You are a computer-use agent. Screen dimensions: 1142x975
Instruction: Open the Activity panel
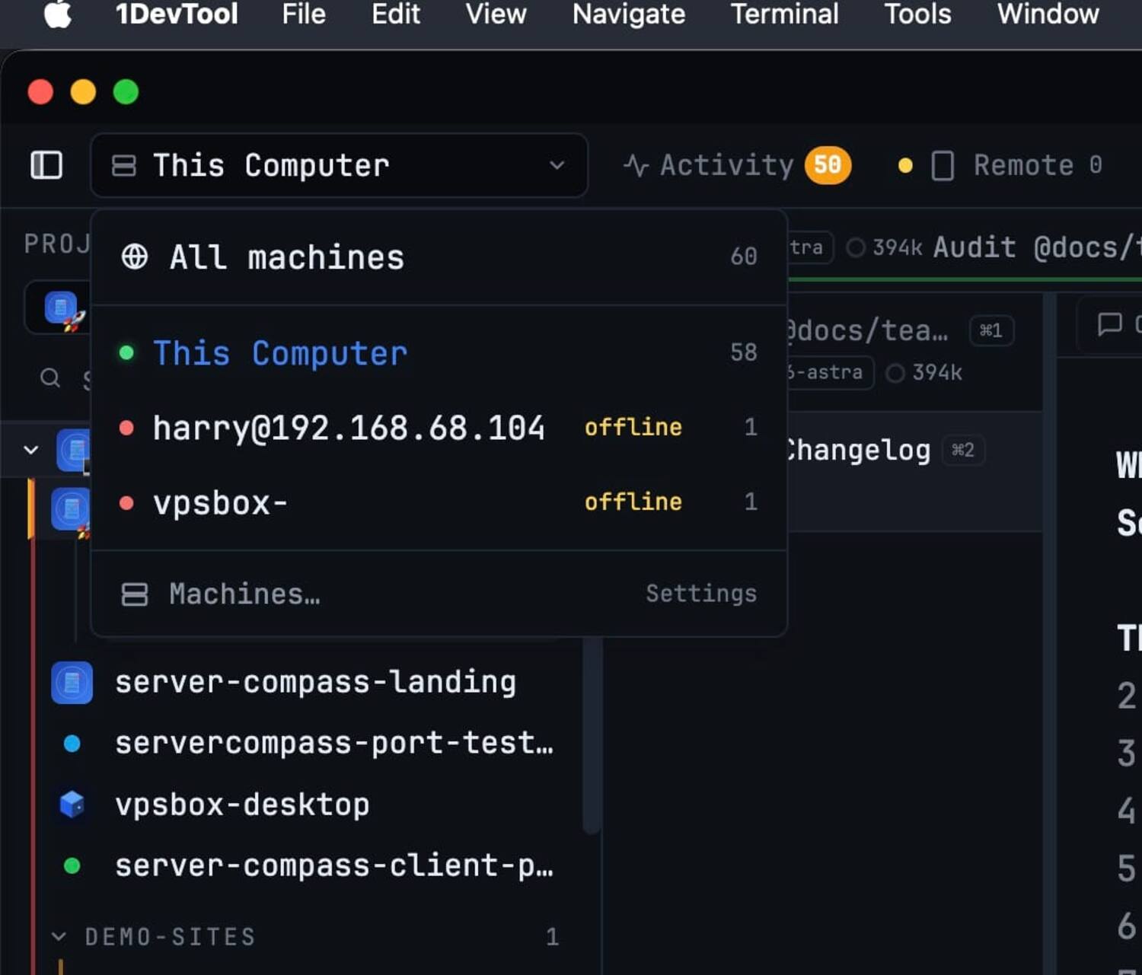pos(736,165)
